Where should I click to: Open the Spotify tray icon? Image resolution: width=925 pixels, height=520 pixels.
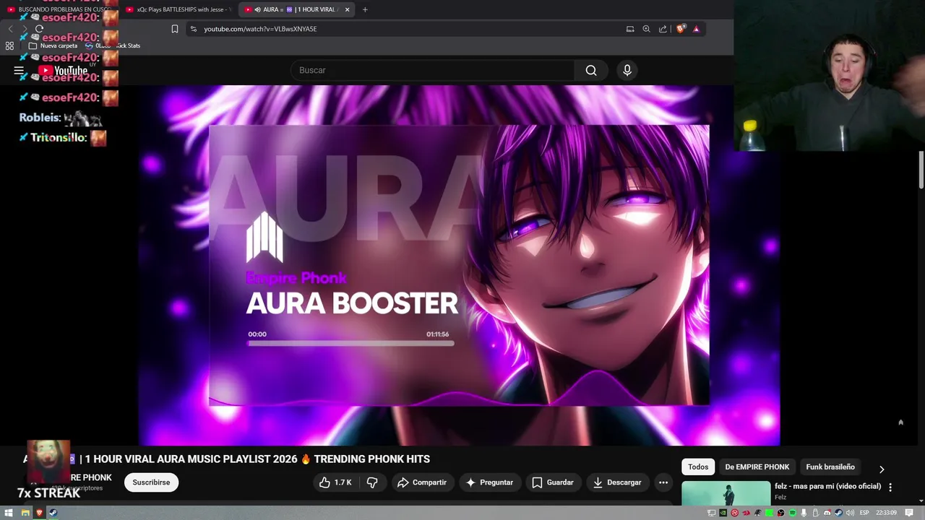point(793,513)
